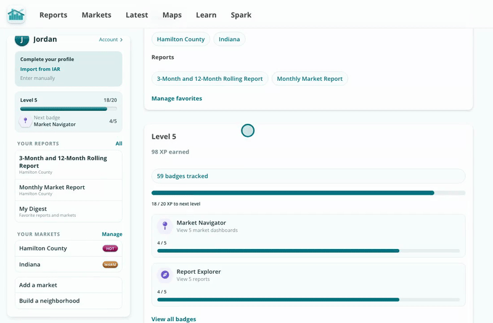Click Manage link under Your Markets
Viewport: 493px width, 323px height.
point(112,234)
